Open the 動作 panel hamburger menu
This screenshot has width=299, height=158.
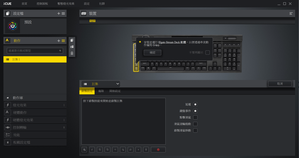[63, 41]
